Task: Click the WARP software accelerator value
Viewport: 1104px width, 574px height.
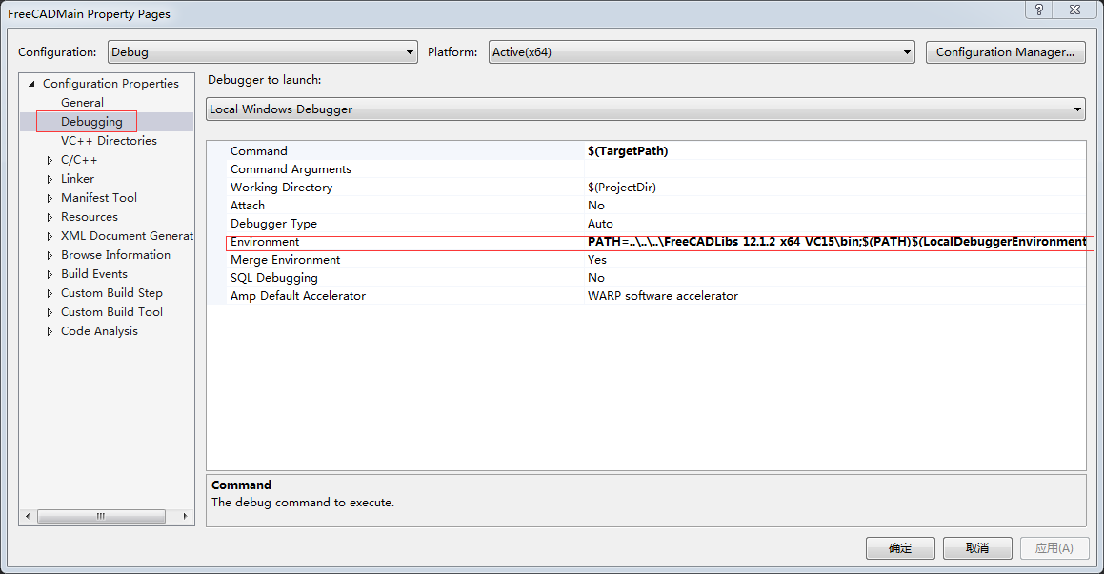Action: coord(663,296)
